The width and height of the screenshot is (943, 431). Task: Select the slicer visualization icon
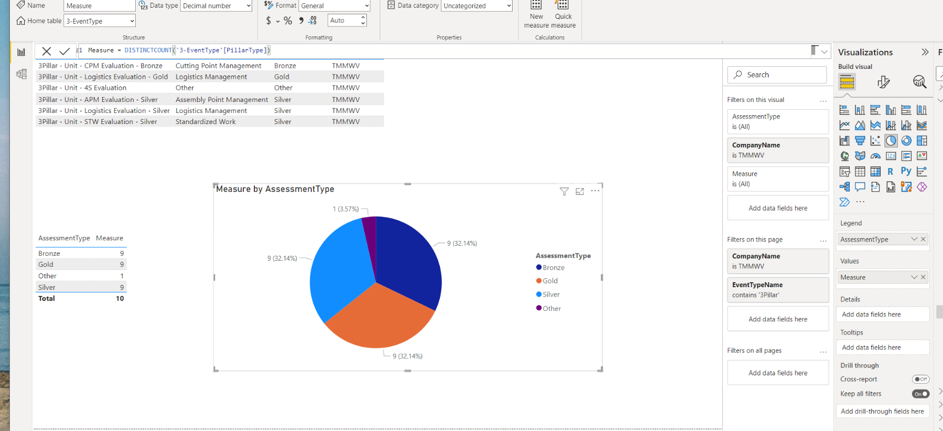pos(844,171)
